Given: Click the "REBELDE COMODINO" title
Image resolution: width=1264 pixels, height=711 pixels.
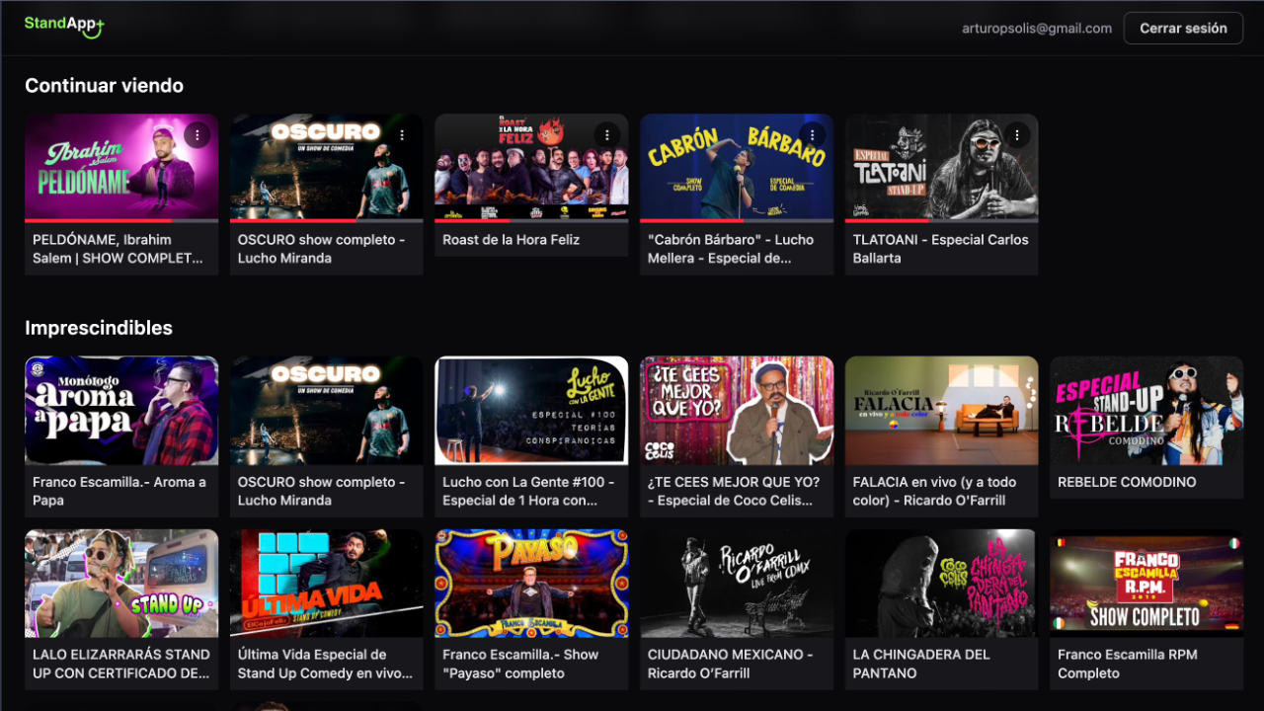Looking at the screenshot, I should click(1127, 482).
